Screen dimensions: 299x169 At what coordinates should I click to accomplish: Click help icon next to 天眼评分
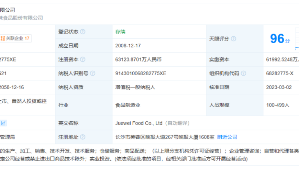click(x=233, y=39)
